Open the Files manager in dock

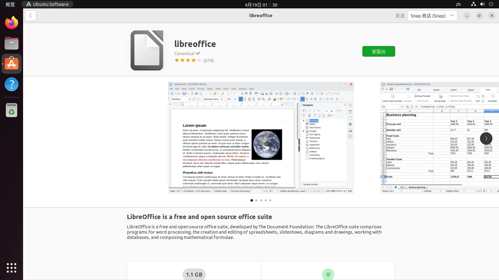12,44
